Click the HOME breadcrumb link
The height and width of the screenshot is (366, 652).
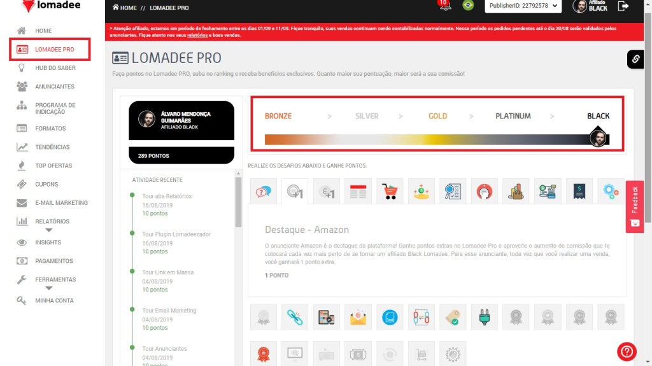124,8
